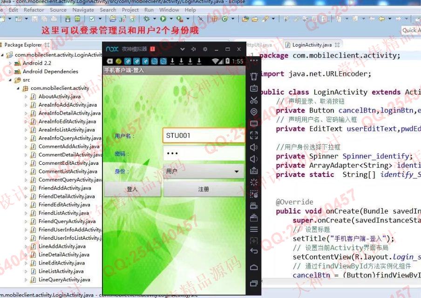Viewport: 421px width, 298px height.
Task: Select AreaInfoAddActivity.java in Package Explorer
Action: pyautogui.click(x=68, y=105)
